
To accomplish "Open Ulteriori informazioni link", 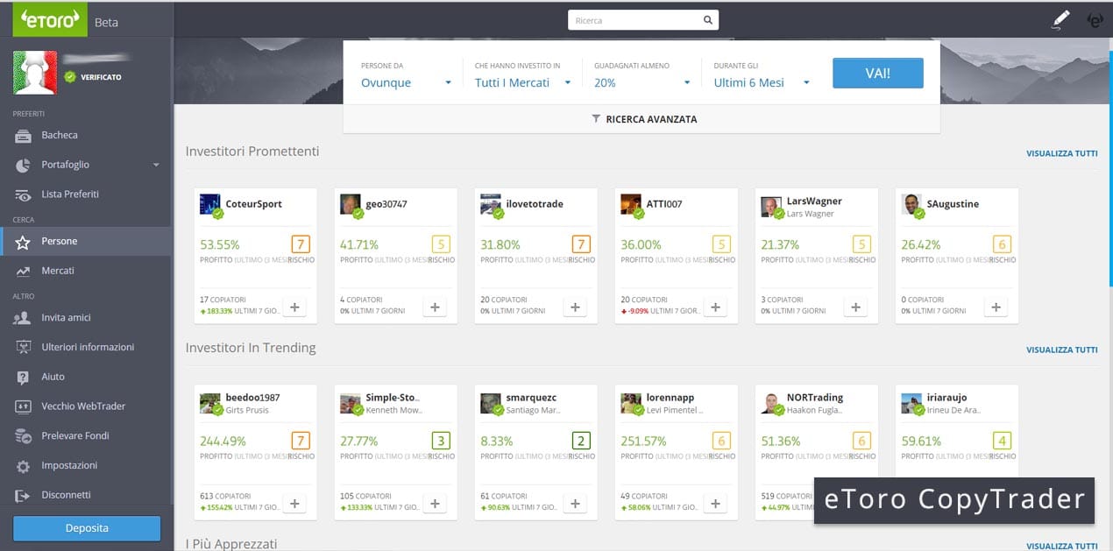I will pyautogui.click(x=87, y=347).
